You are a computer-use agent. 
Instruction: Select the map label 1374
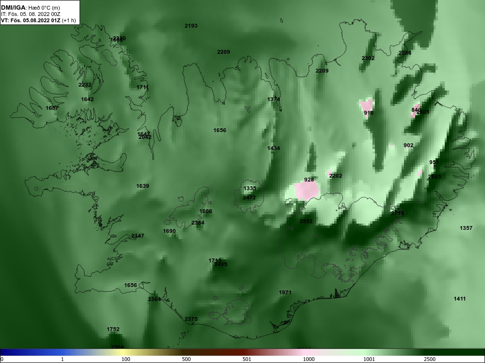coord(274,99)
